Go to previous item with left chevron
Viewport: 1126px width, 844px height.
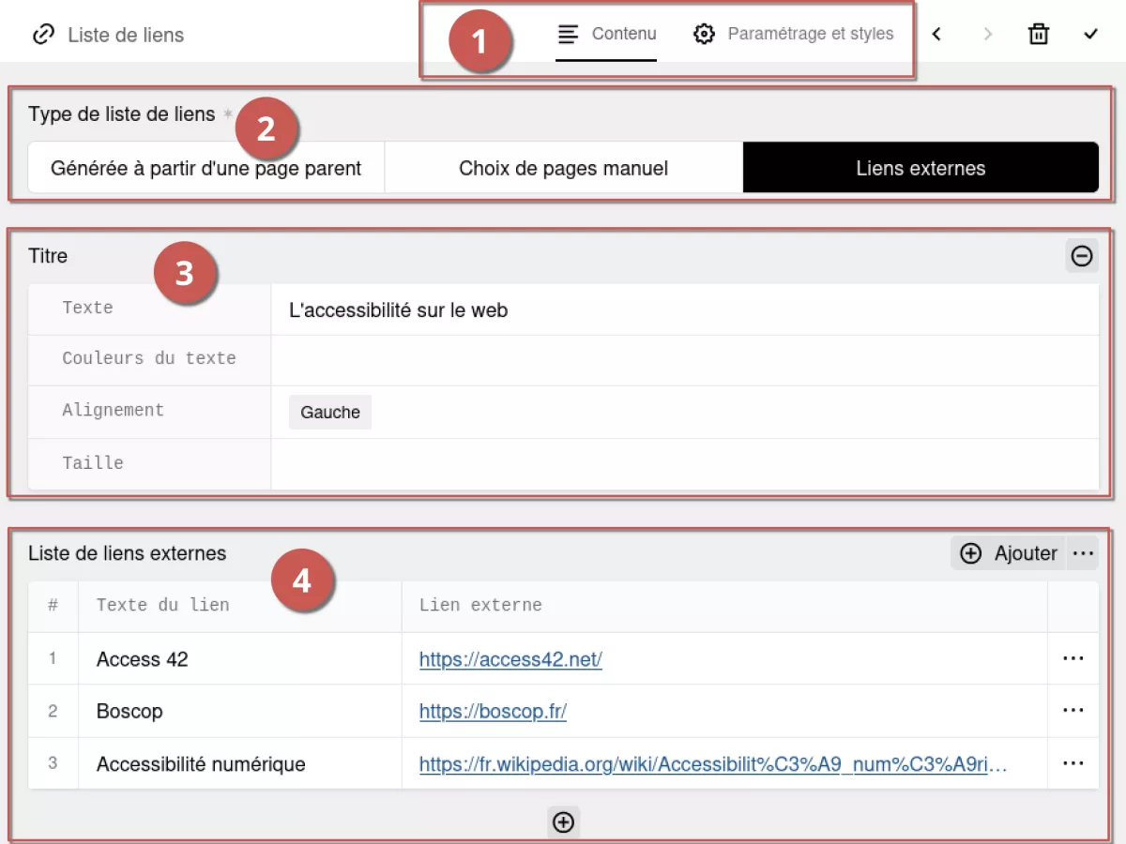point(936,35)
